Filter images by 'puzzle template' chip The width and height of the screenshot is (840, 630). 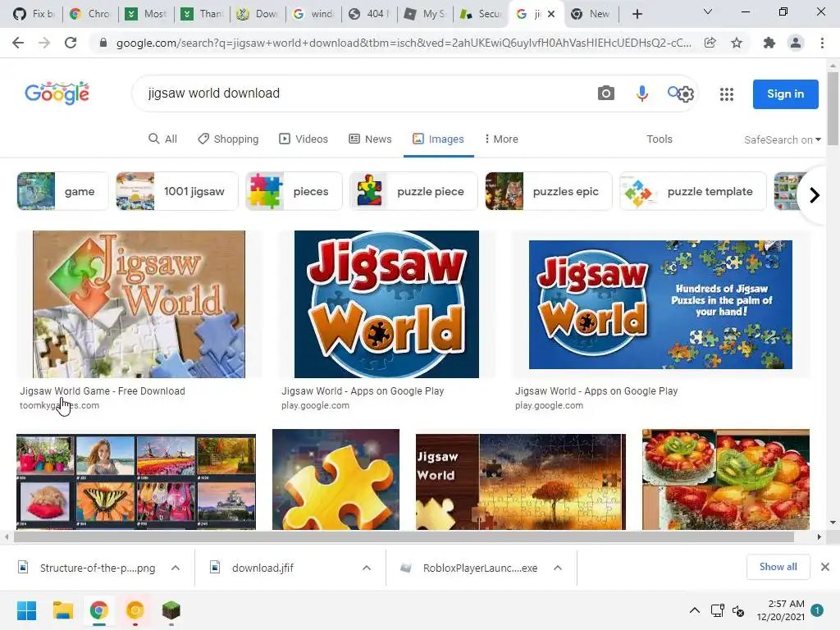point(692,191)
